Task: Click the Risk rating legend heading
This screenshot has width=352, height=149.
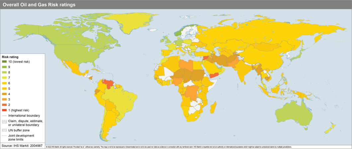Action: (10, 57)
